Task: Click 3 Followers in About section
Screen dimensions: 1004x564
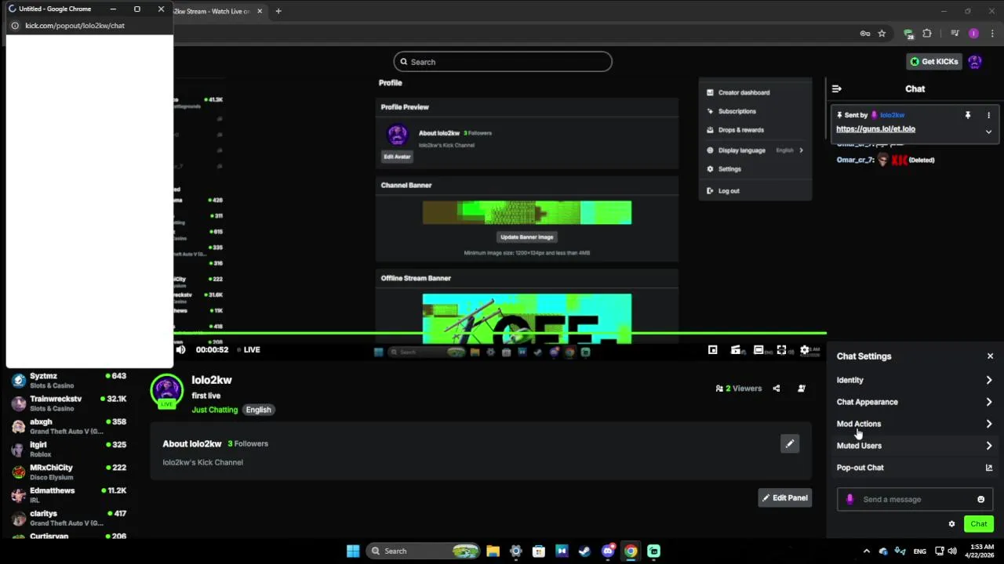Action: [x=248, y=443]
